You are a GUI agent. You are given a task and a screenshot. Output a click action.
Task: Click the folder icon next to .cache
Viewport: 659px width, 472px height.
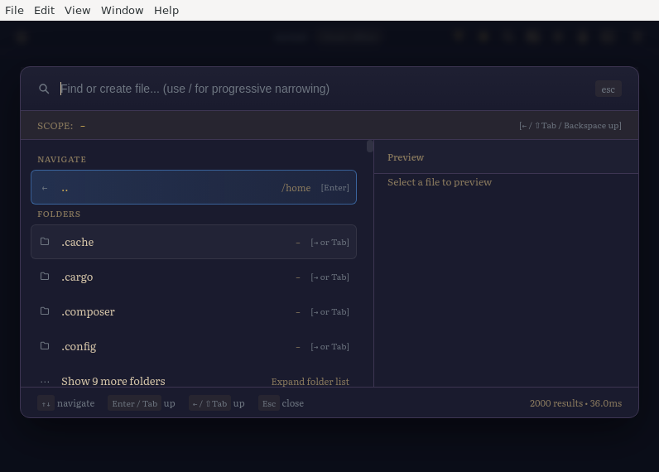click(45, 242)
